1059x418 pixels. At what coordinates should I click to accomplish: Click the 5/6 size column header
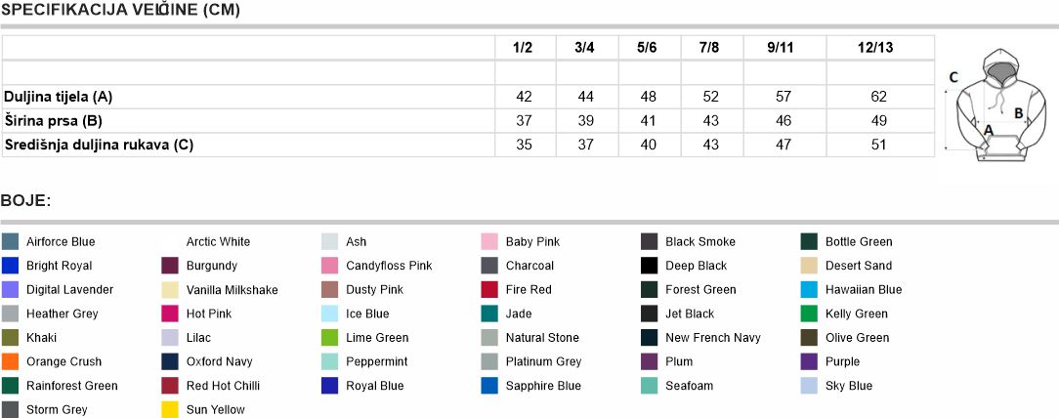(x=646, y=48)
